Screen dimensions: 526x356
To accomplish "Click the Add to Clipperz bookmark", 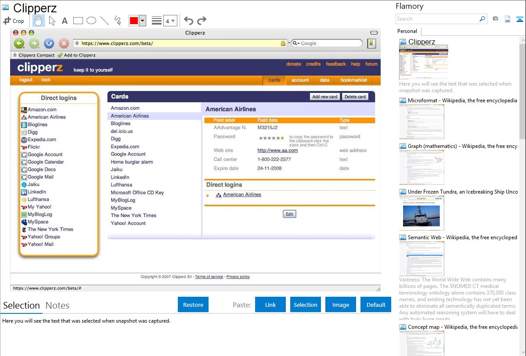I will tap(77, 55).
